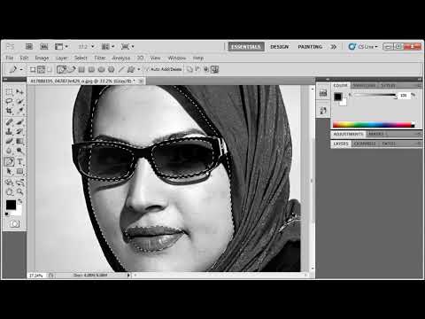Screen dimensions: 425x319
Task: Pick Line shape in options bar
Action: 121,69
